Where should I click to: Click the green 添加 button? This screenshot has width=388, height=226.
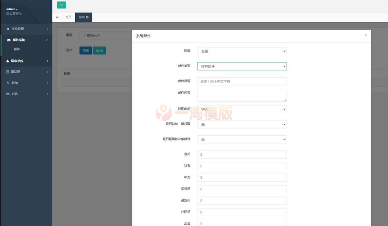coord(99,51)
